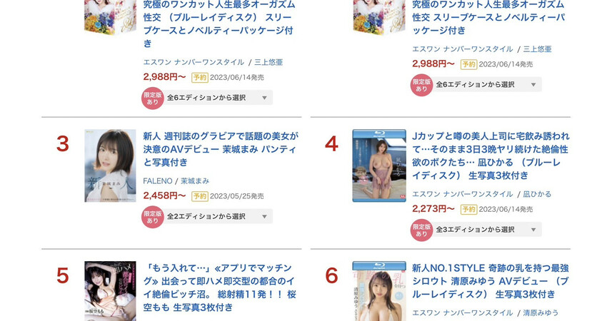This screenshot has height=321, width=607.
Task: Open the 凪ひかる performer link
Action: pos(537,194)
